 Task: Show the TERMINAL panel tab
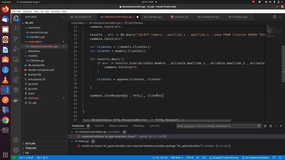coord(138,126)
